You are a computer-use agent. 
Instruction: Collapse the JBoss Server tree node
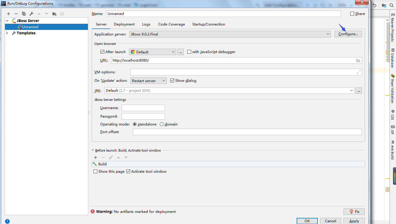tap(7, 21)
